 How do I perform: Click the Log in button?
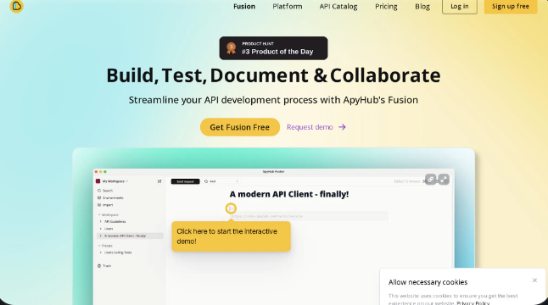[459, 6]
